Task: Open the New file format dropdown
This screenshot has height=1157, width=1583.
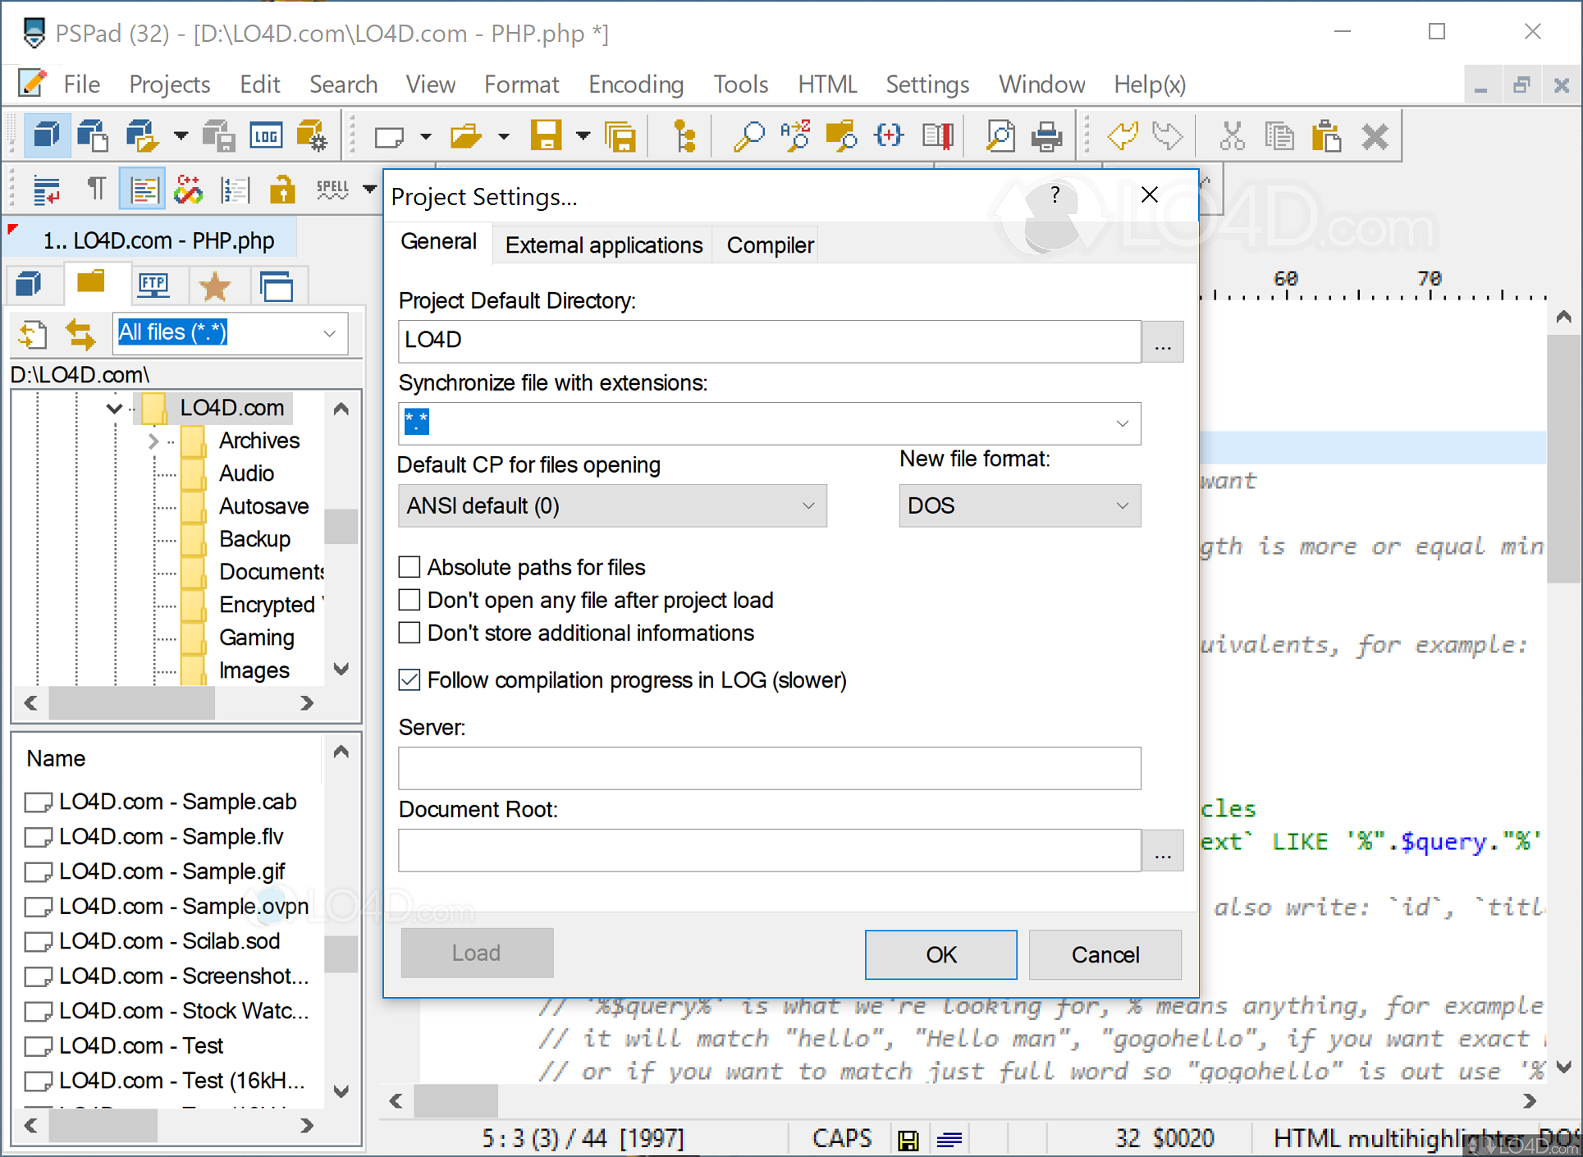Action: click(1122, 505)
